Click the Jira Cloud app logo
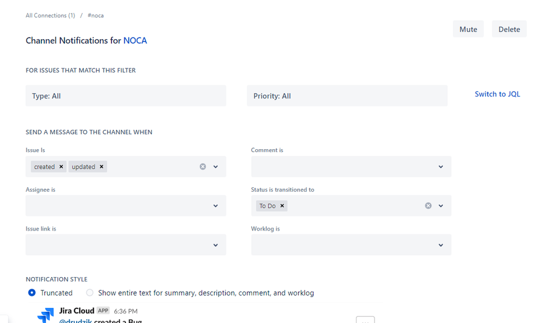This screenshot has width=560, height=323. [x=46, y=315]
